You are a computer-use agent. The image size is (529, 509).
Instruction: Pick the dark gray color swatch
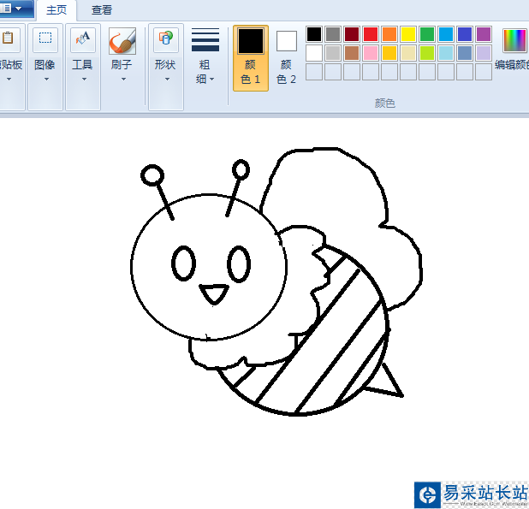click(333, 34)
